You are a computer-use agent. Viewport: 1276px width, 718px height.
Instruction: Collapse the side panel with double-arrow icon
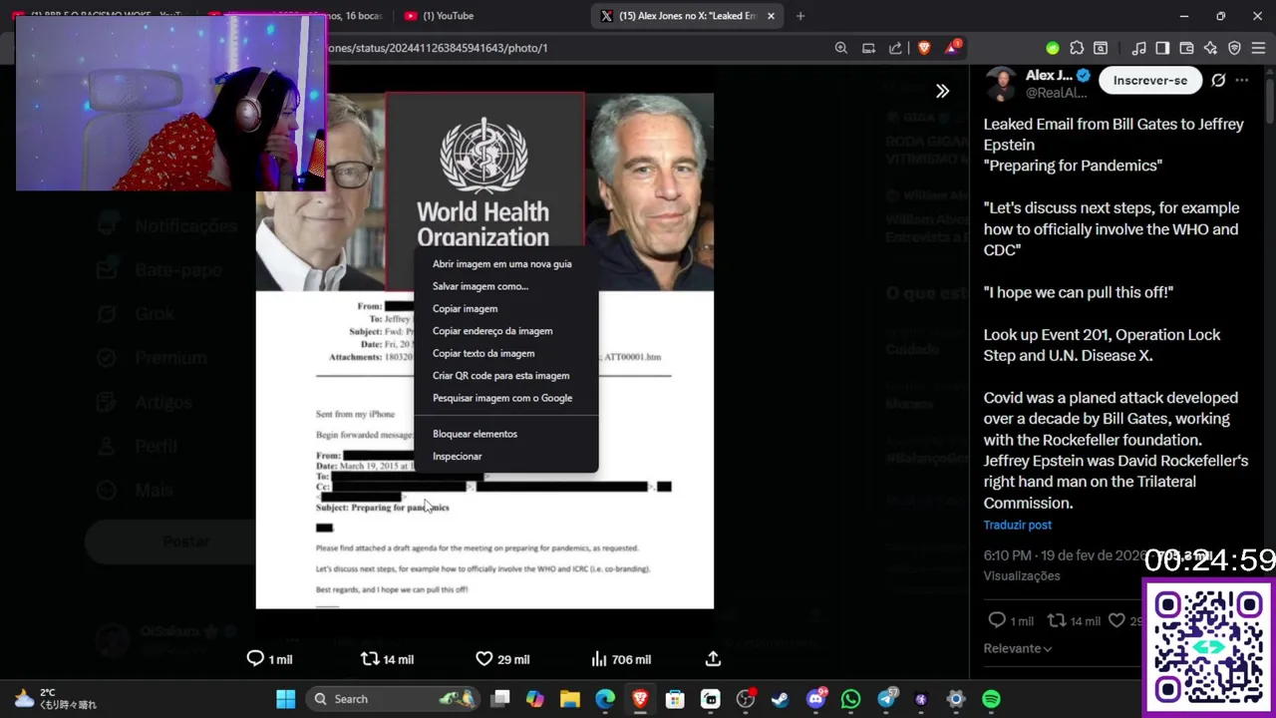942,91
